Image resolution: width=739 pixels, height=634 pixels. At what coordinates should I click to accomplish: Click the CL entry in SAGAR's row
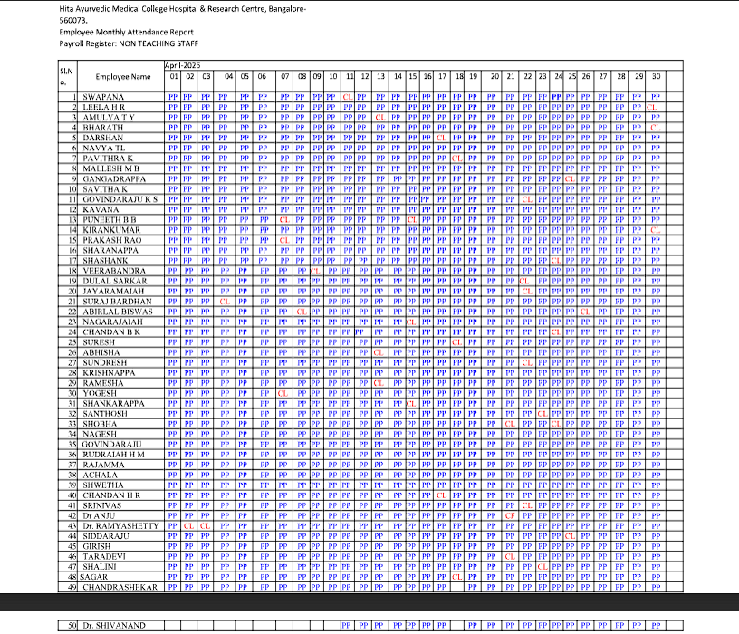(456, 577)
